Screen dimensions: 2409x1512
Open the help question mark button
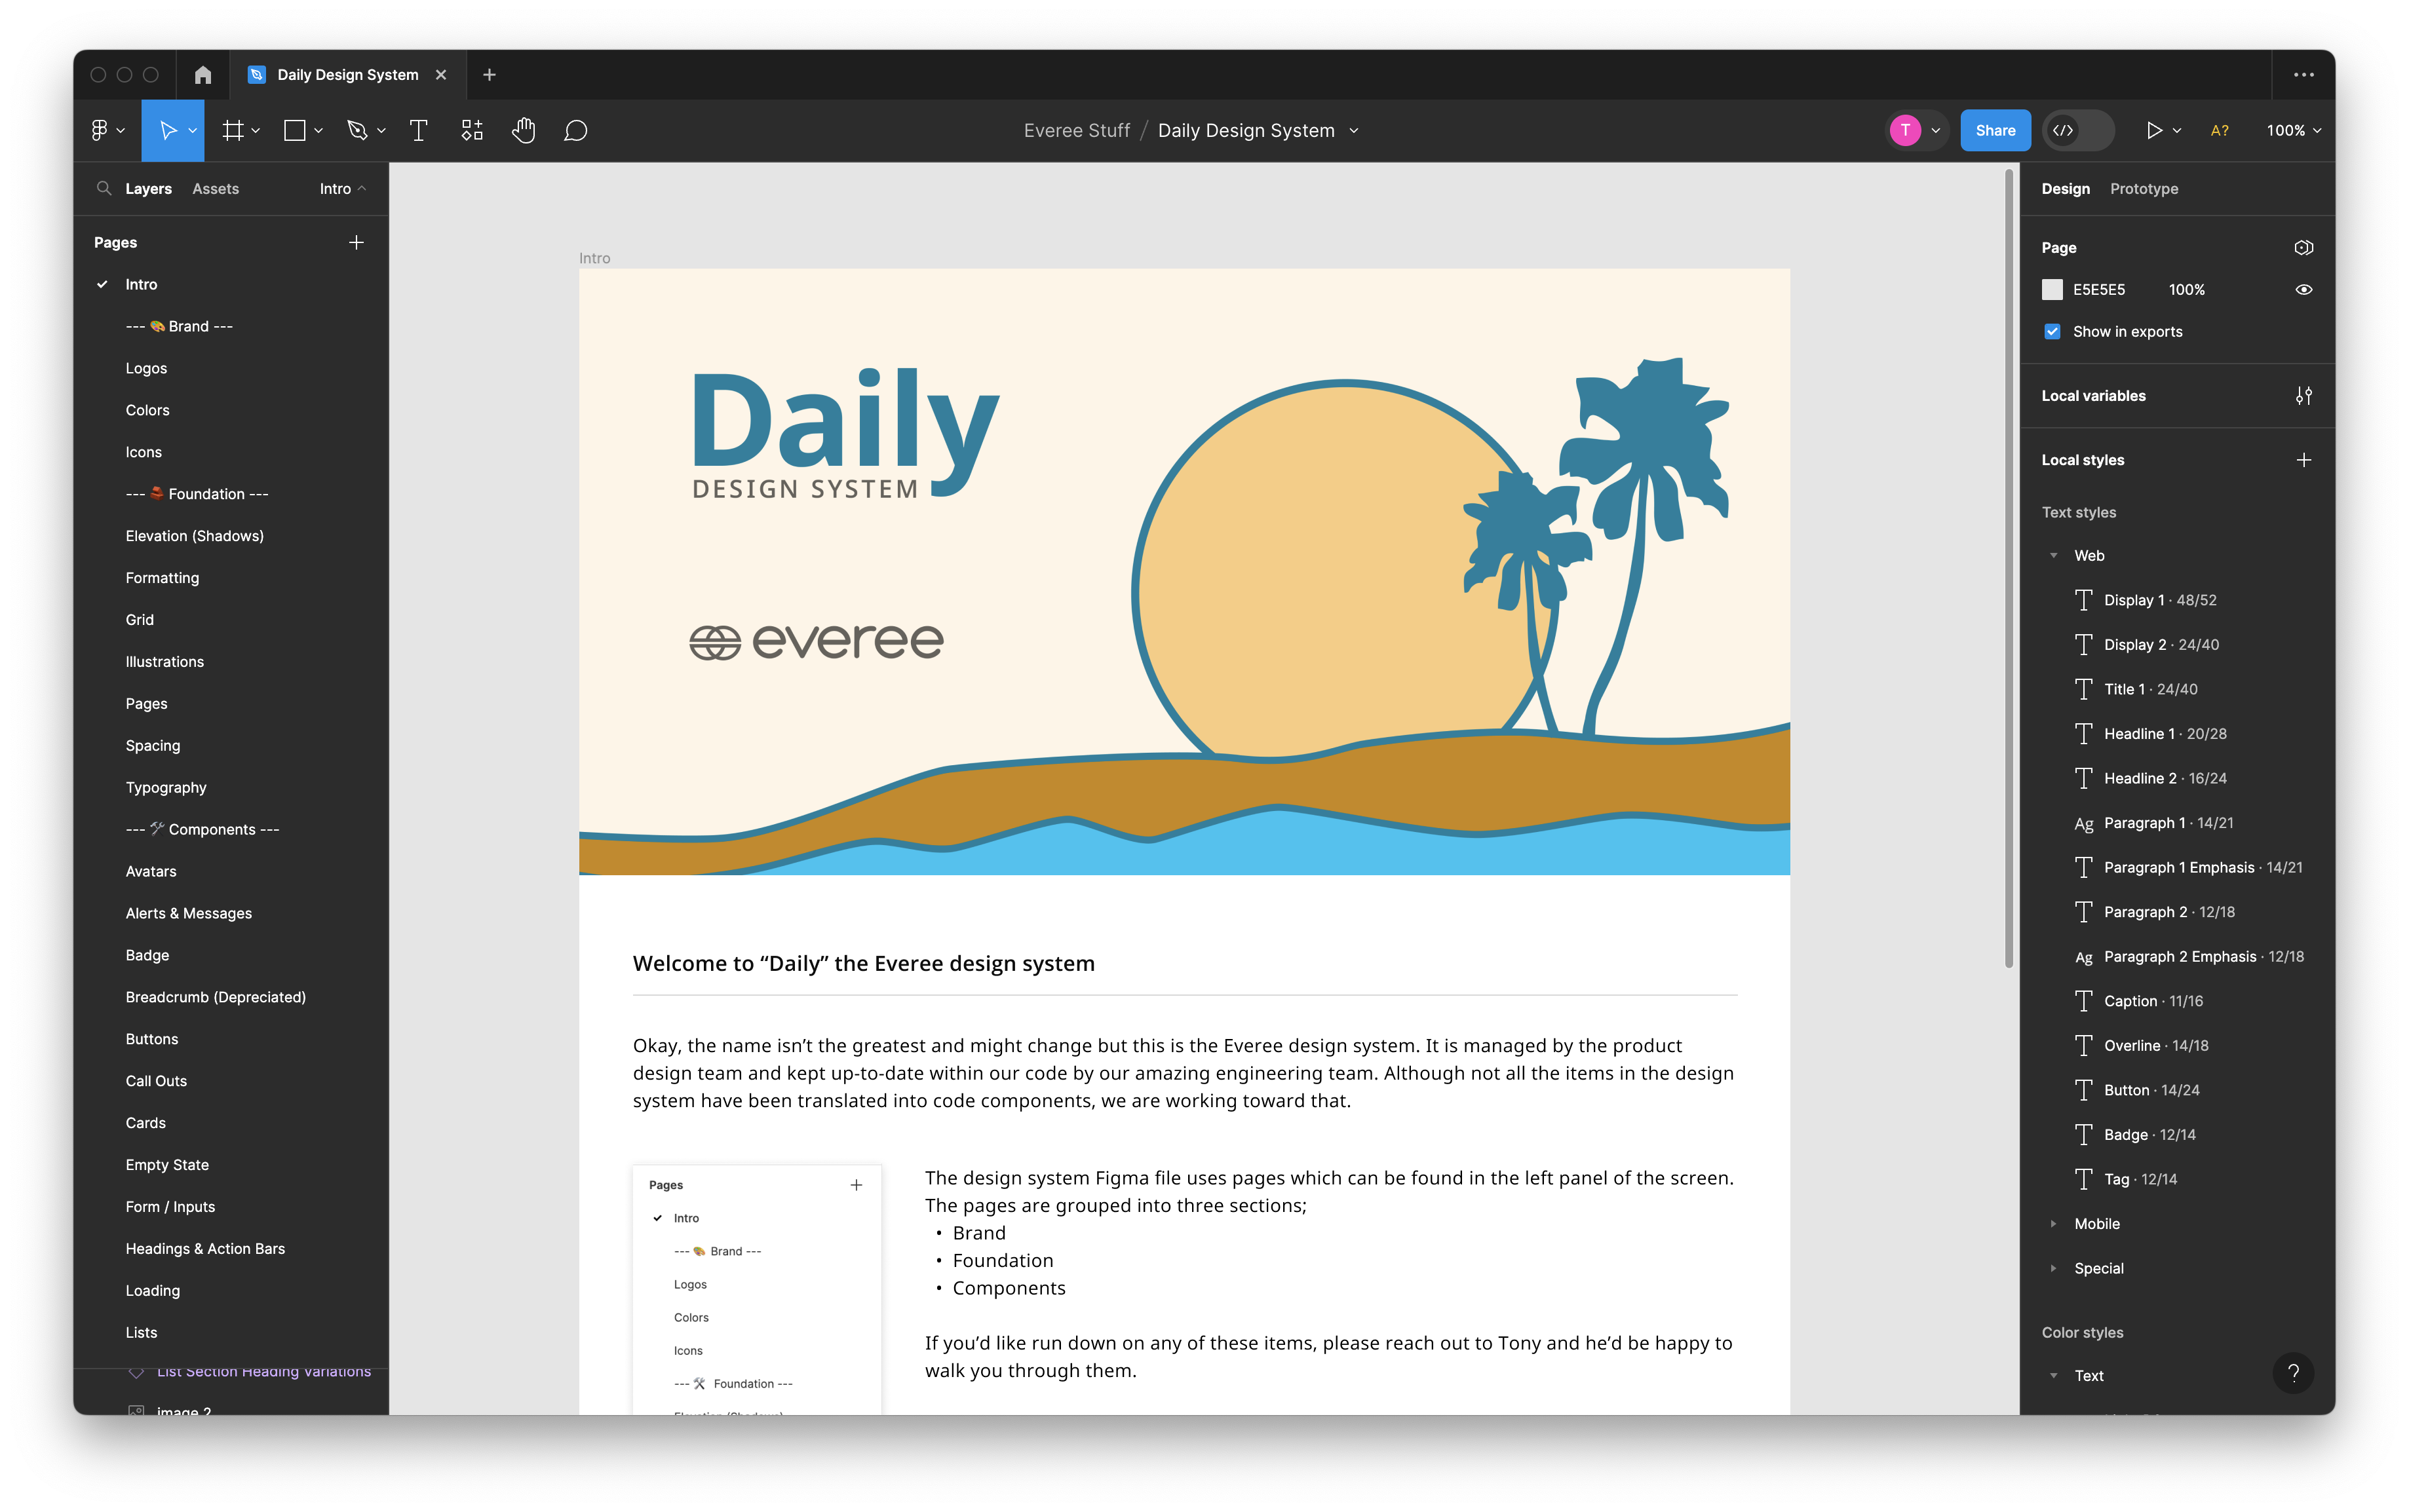[2293, 1373]
